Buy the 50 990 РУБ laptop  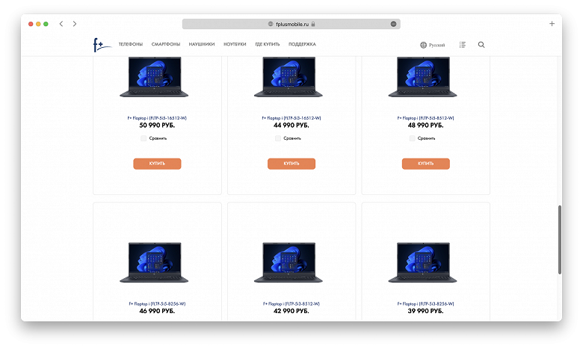[x=157, y=164]
